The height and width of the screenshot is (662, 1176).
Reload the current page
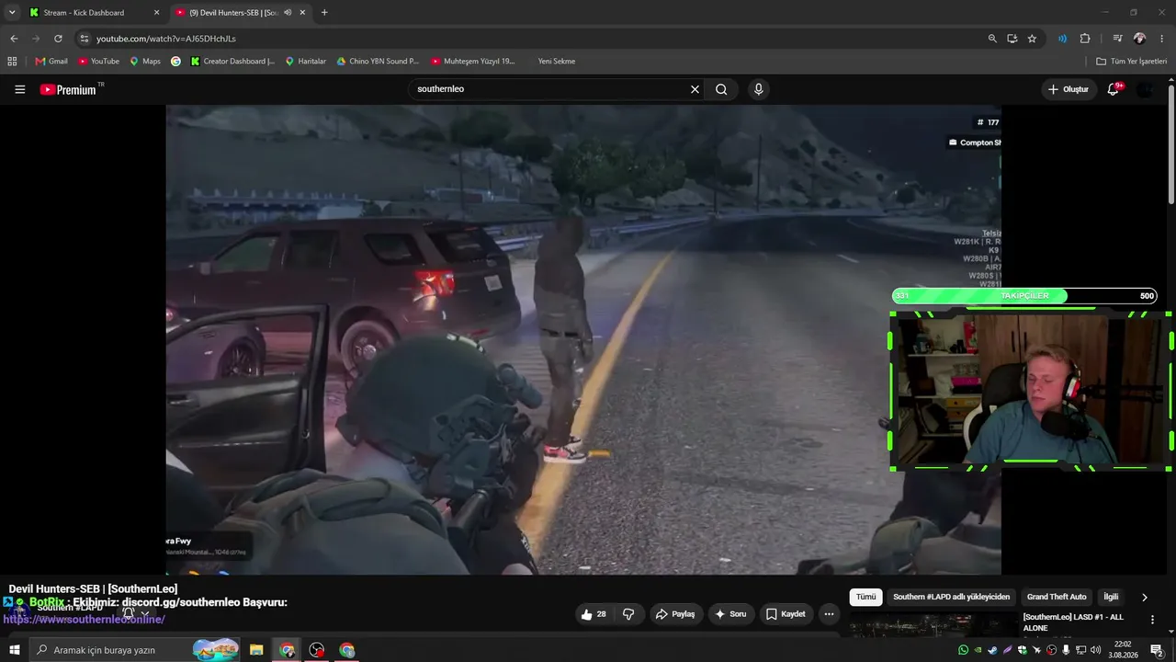pyautogui.click(x=58, y=39)
